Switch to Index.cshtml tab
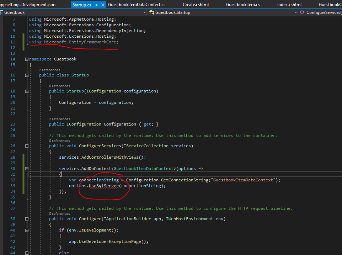The height and width of the screenshot is (255, 342). 289,5
